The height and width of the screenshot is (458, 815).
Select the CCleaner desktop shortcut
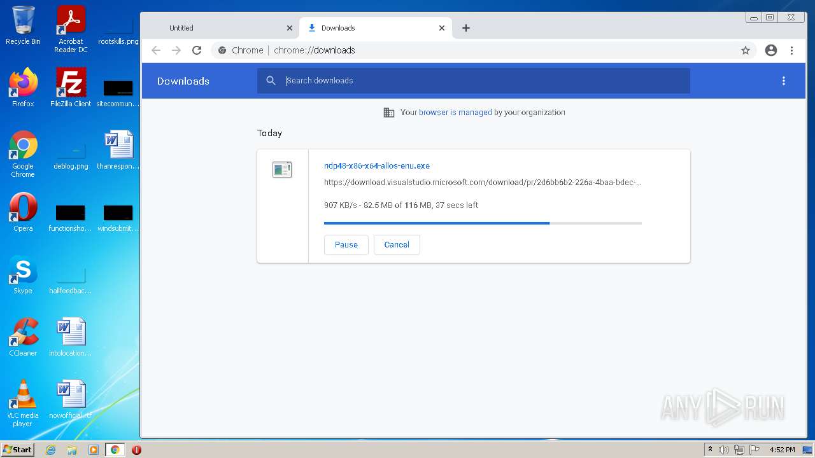click(x=23, y=337)
